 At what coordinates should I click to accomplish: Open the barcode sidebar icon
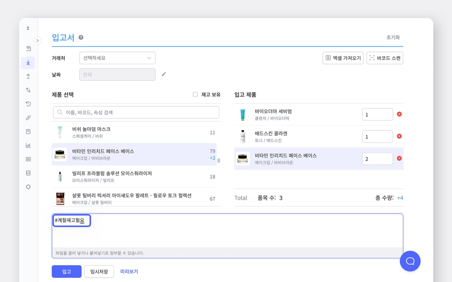pyautogui.click(x=28, y=159)
